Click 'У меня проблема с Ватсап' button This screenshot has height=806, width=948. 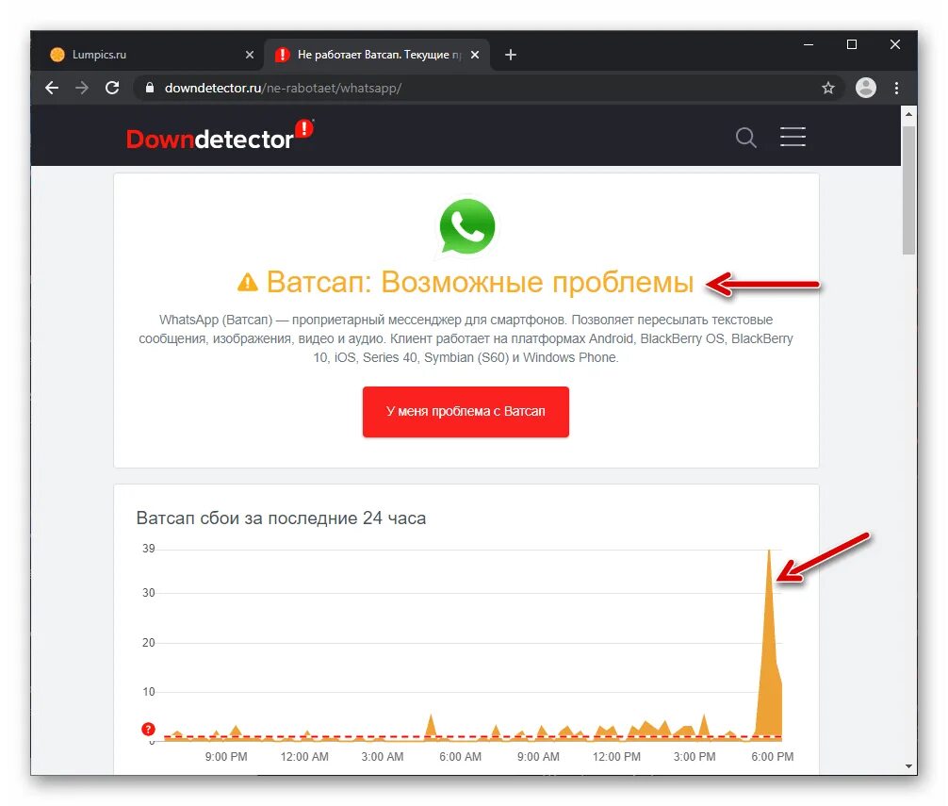pos(466,412)
